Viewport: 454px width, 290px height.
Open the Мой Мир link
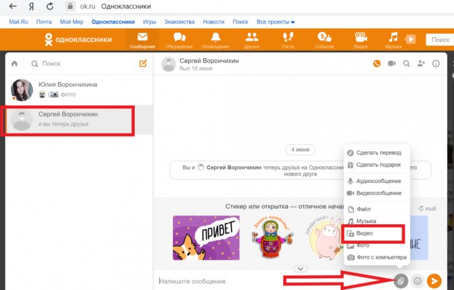coord(72,22)
